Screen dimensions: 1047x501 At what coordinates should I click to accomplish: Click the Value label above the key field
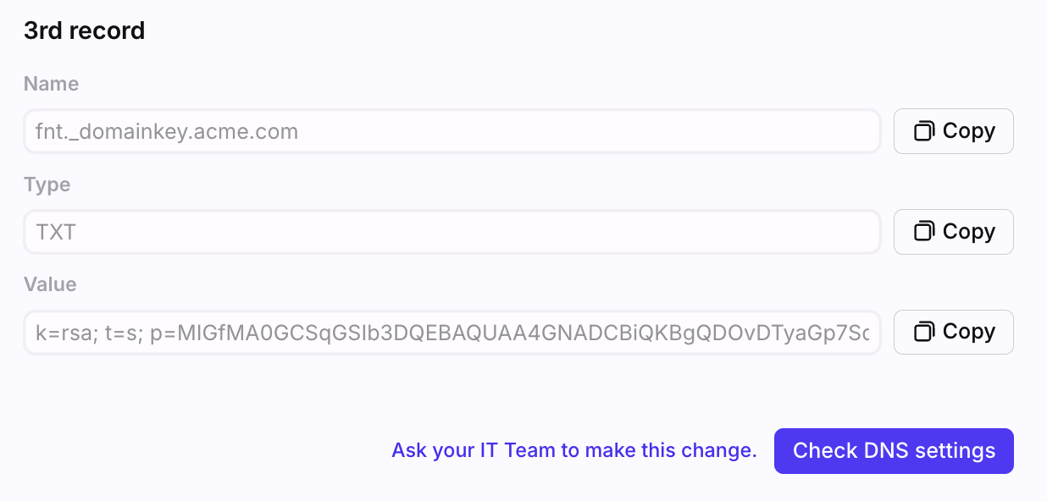50,284
